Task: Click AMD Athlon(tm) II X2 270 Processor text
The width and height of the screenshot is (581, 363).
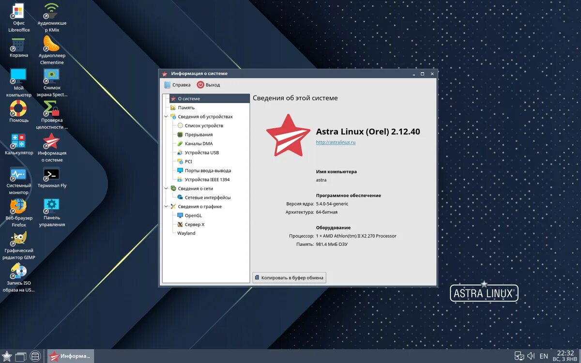Action: coord(356,236)
